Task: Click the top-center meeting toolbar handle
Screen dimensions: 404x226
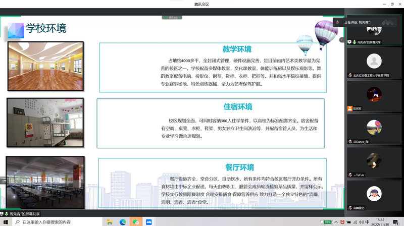Action: click(172, 18)
